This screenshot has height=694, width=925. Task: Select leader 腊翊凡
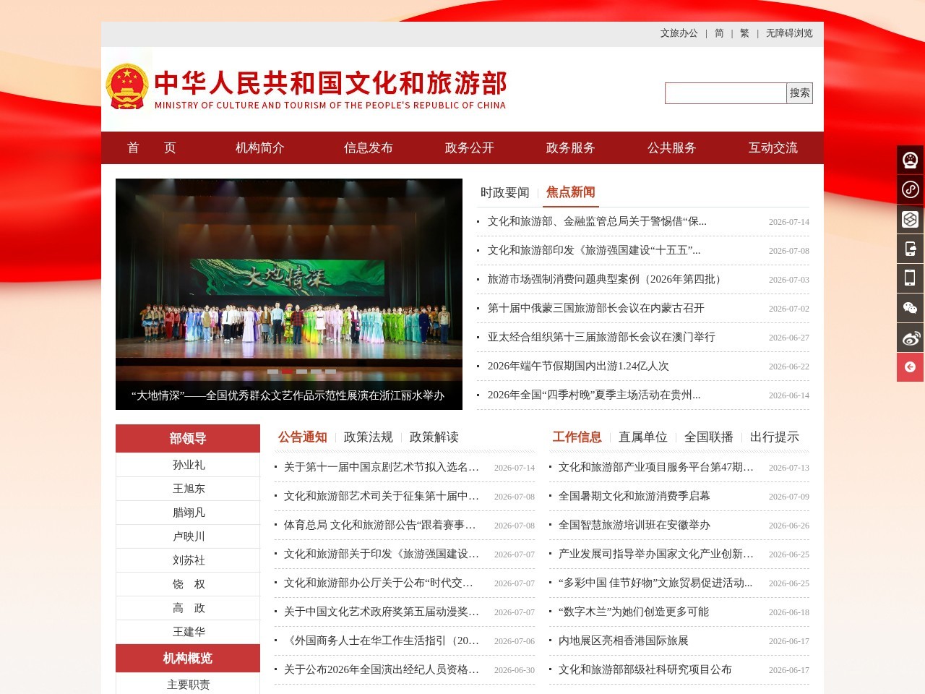(x=189, y=513)
